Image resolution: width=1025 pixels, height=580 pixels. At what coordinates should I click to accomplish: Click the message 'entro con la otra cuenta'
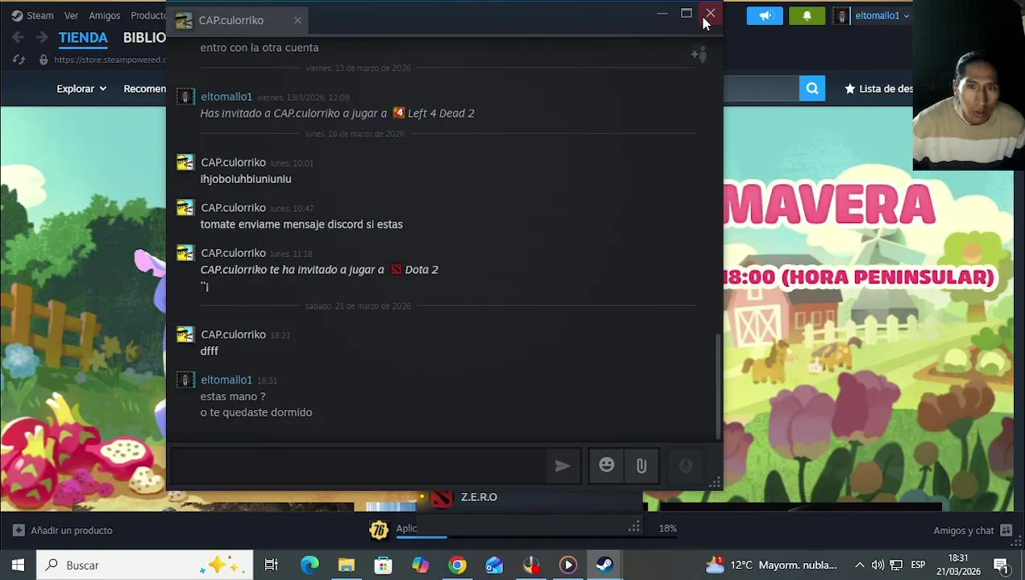coord(259,48)
